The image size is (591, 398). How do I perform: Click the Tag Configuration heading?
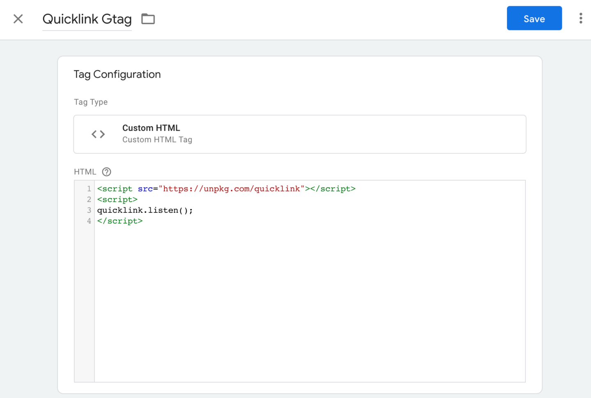point(117,74)
